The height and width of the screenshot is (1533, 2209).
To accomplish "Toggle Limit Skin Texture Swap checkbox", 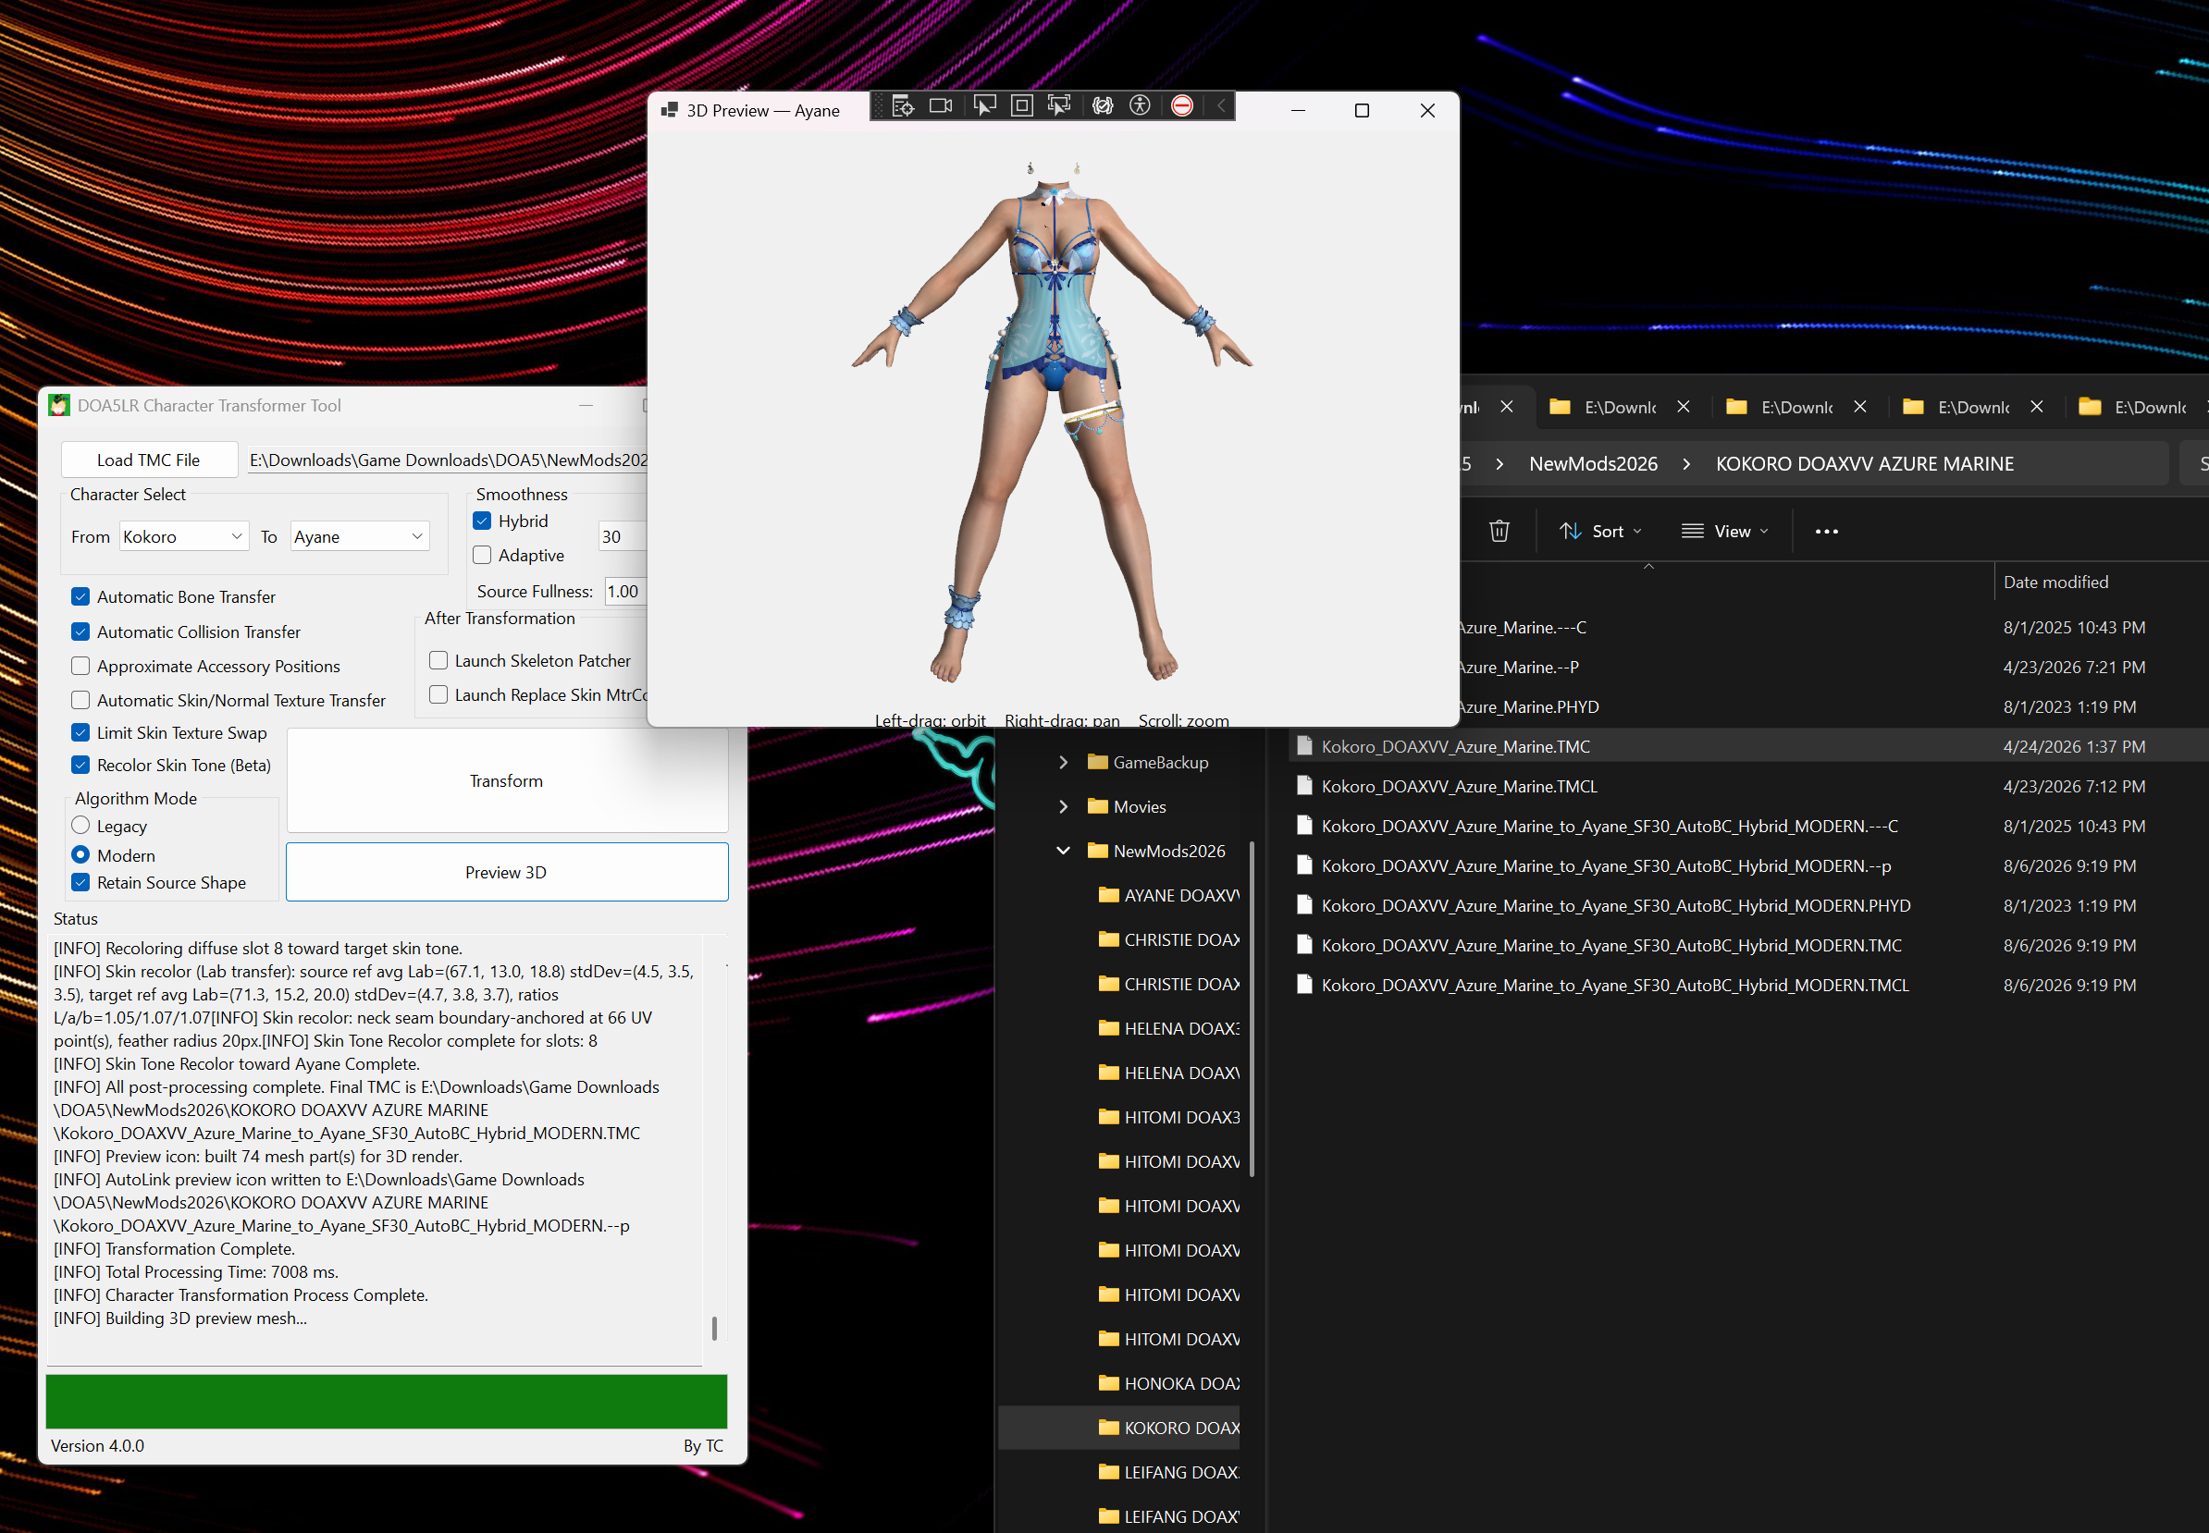I will pyautogui.click(x=80, y=733).
